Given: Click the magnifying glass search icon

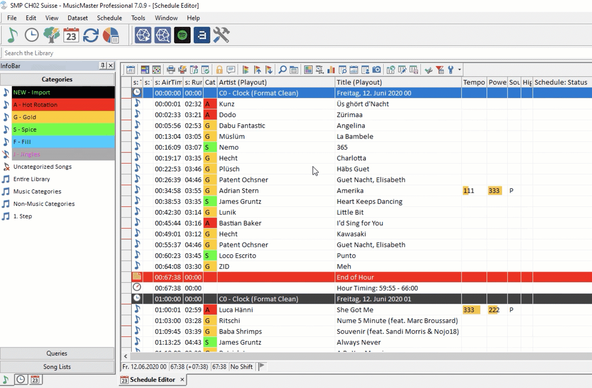Looking at the screenshot, I should [x=282, y=70].
